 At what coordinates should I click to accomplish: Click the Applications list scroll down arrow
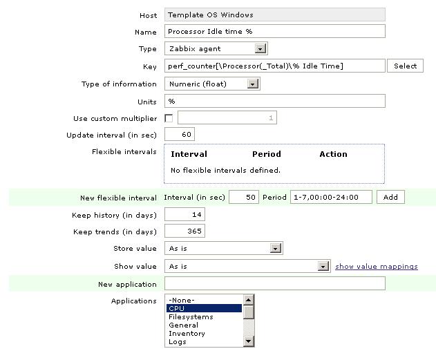(249, 341)
